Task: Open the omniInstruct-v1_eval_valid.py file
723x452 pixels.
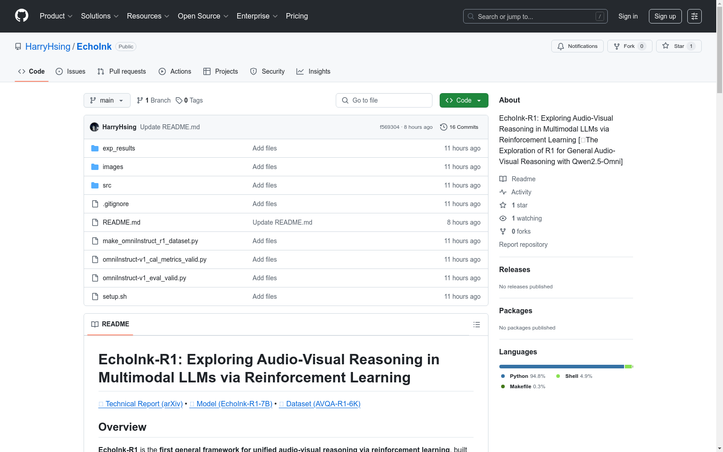Action: tap(145, 278)
